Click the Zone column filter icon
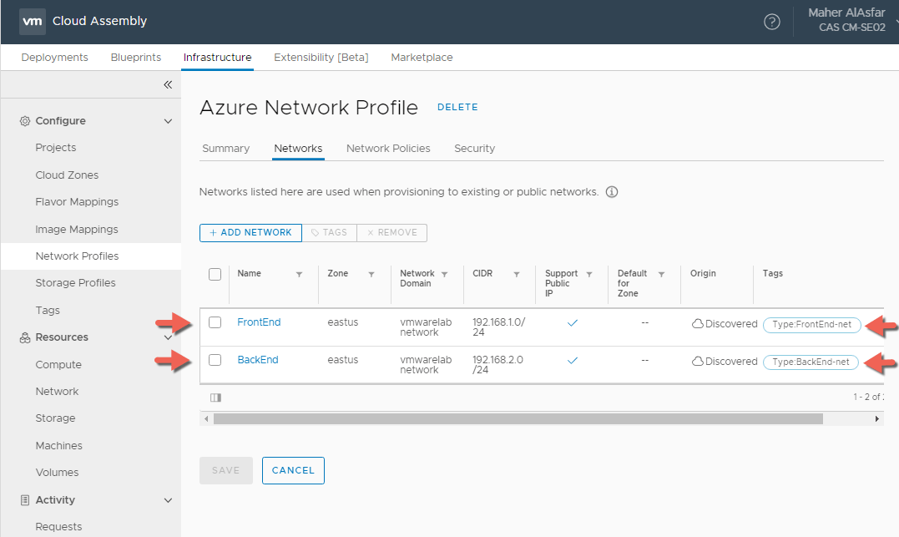This screenshot has height=537, width=899. (x=371, y=274)
